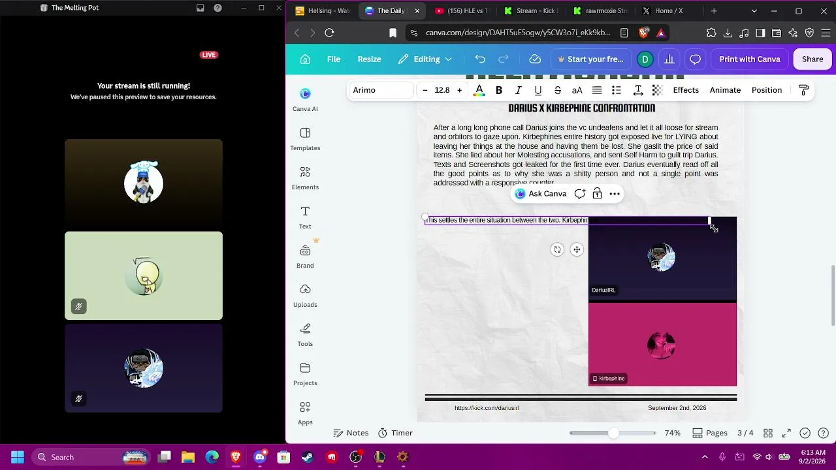Open Discord from the taskbar
Image resolution: width=836 pixels, height=470 pixels.
pos(260,457)
